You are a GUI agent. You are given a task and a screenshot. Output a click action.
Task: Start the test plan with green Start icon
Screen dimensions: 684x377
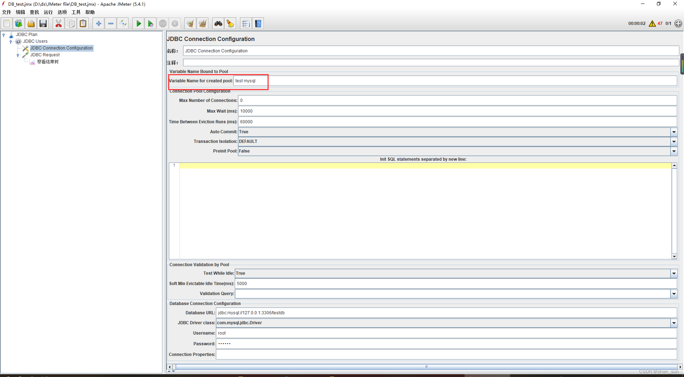pos(138,23)
